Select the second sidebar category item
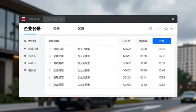 pyautogui.click(x=31, y=49)
